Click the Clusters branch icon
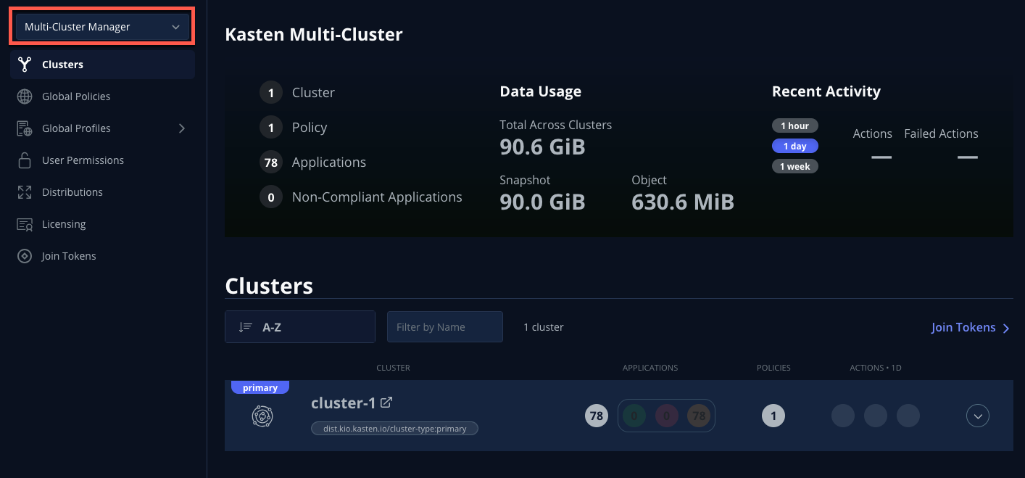Viewport: 1025px width, 478px height. 25,65
